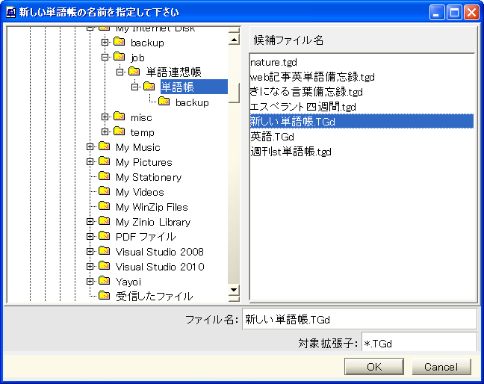Select nature.tgd in the file list
484x384 pixels.
click(362, 62)
